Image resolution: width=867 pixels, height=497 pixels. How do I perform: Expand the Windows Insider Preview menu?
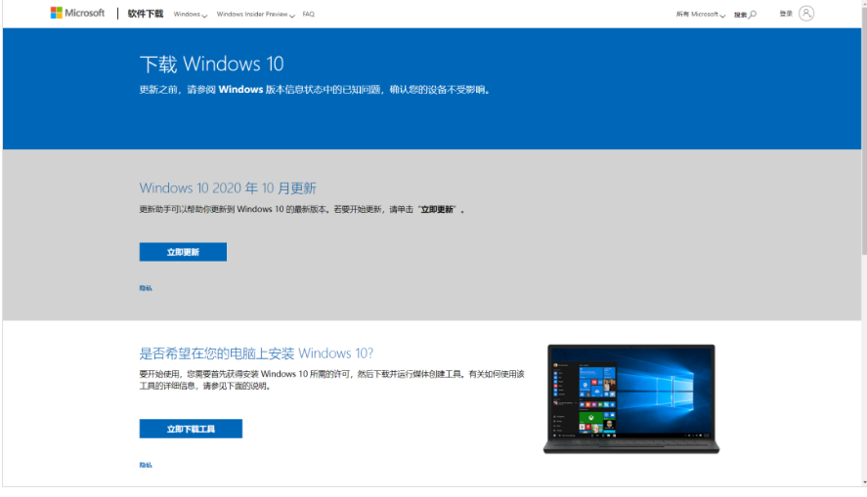click(255, 15)
